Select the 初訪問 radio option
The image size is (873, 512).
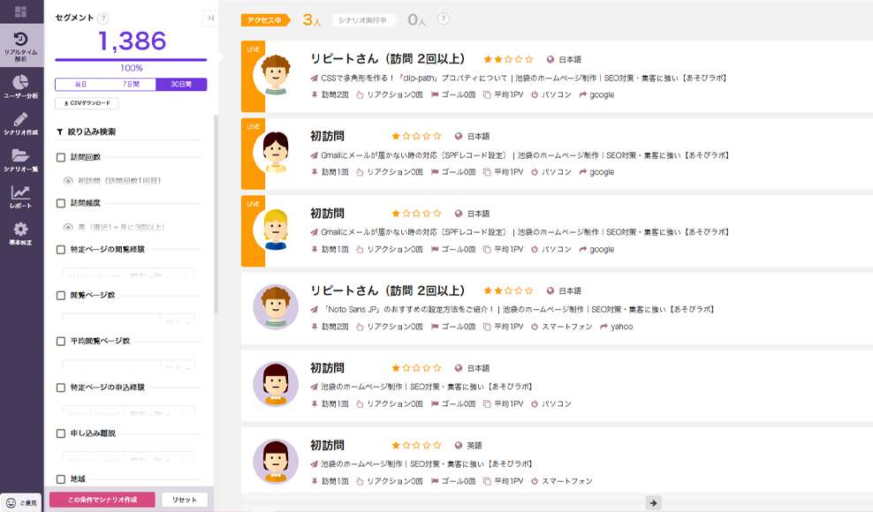pos(68,181)
